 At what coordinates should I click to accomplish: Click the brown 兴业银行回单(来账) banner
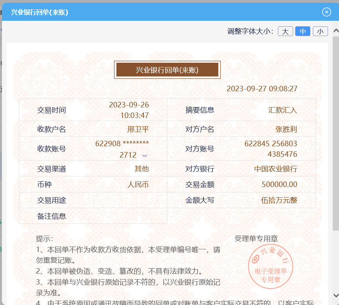click(167, 70)
